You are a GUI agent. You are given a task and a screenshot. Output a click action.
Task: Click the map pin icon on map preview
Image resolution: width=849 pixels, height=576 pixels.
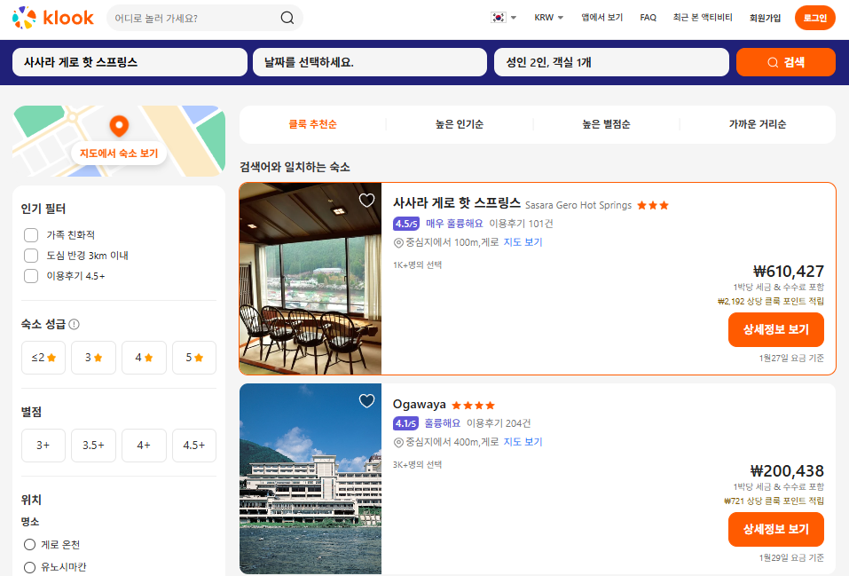click(x=119, y=126)
